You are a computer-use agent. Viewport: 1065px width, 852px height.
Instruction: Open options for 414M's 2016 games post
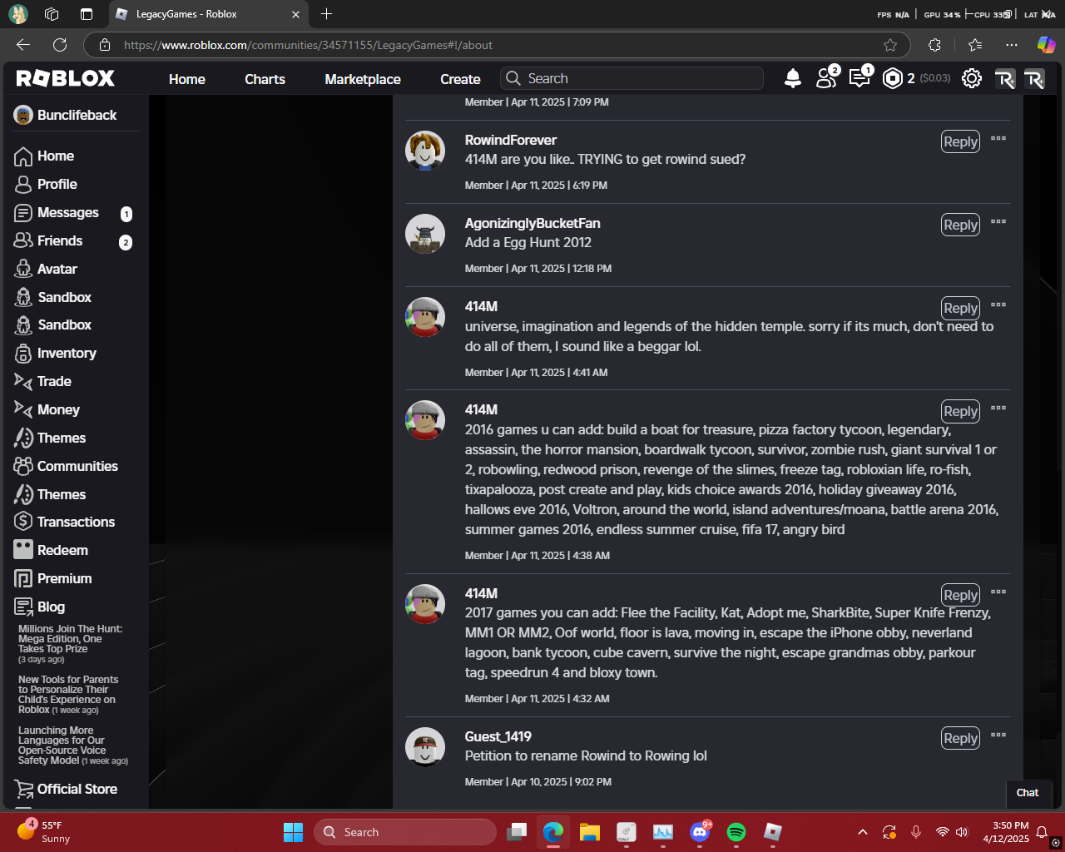tap(998, 408)
